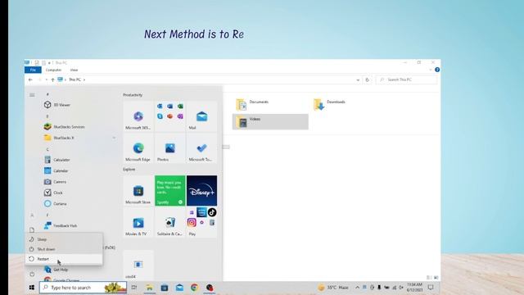The height and width of the screenshot is (295, 524).
Task: Open Mail from the taskbar
Action: 179,288
